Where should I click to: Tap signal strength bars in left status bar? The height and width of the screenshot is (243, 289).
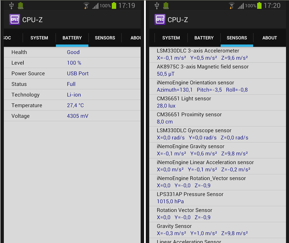[95, 6]
